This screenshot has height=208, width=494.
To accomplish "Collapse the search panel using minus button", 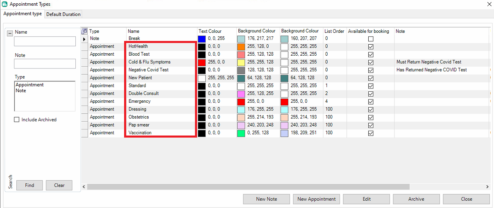I will [10, 33].
